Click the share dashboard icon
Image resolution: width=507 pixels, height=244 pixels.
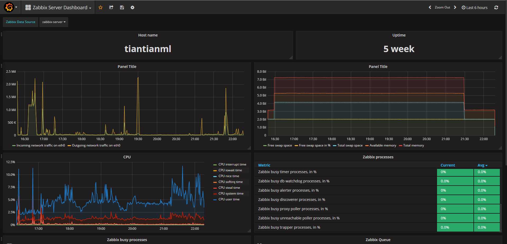pyautogui.click(x=111, y=7)
